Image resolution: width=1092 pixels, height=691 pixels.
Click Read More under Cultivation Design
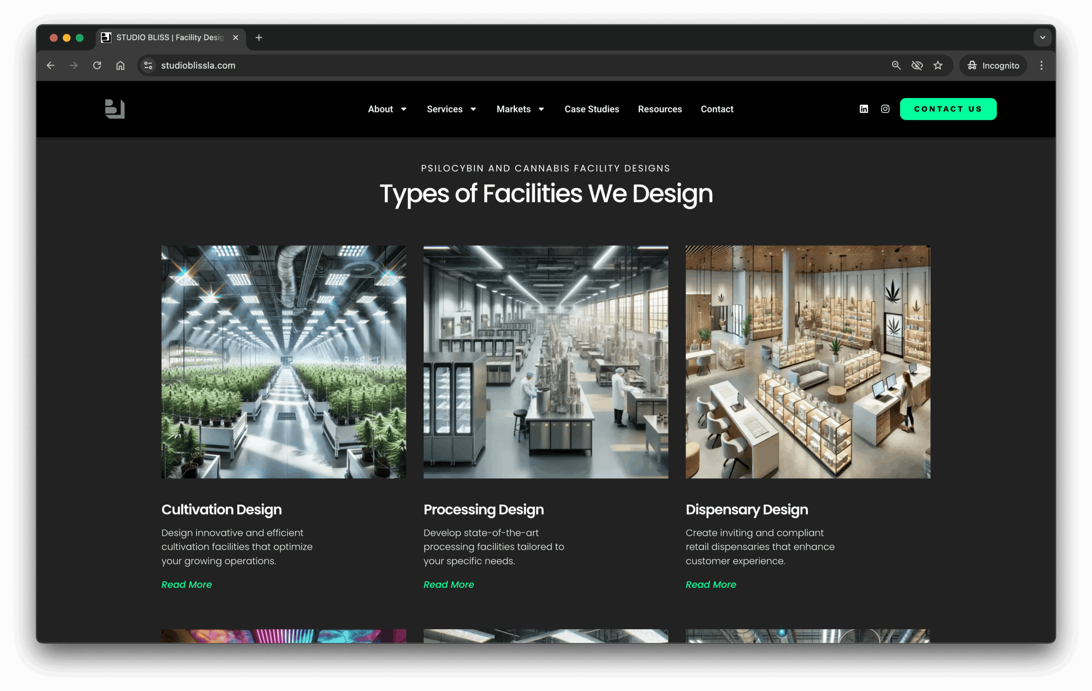(x=186, y=584)
